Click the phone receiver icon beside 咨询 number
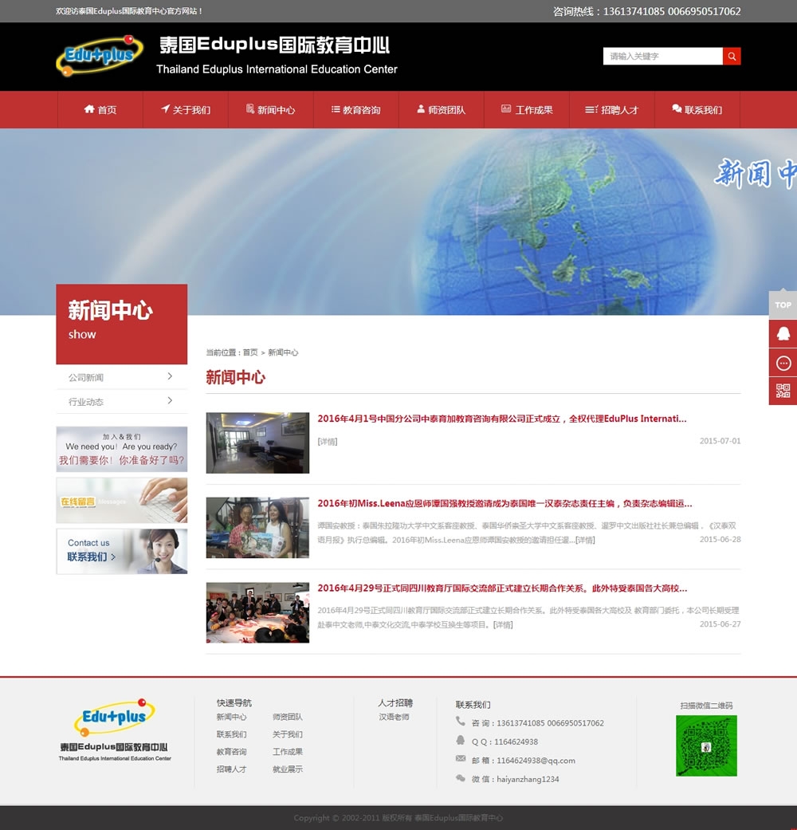The image size is (797, 830). tap(460, 722)
